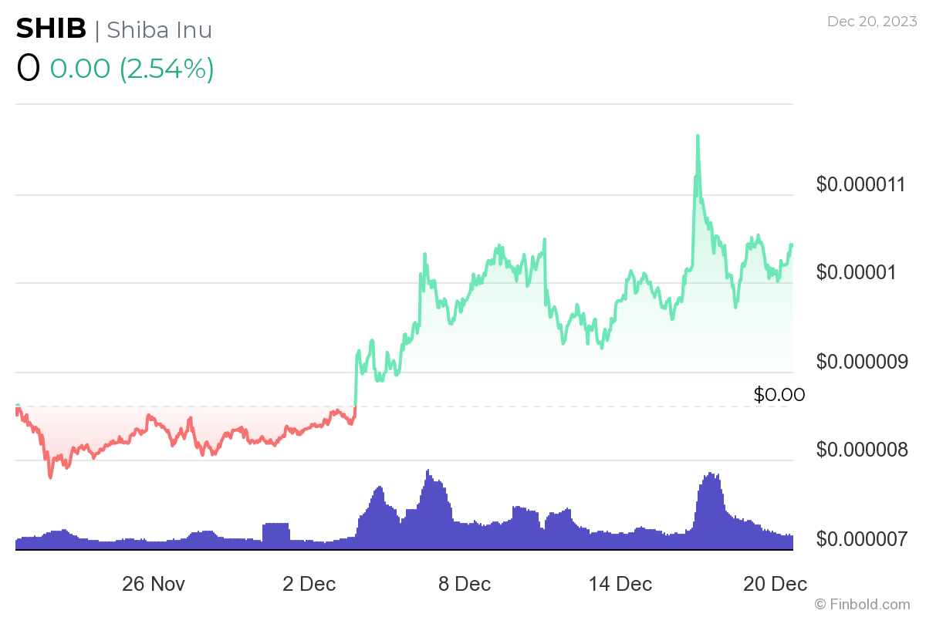The height and width of the screenshot is (617, 926).
Task: Click the large 0 price value
Action: (x=28, y=69)
